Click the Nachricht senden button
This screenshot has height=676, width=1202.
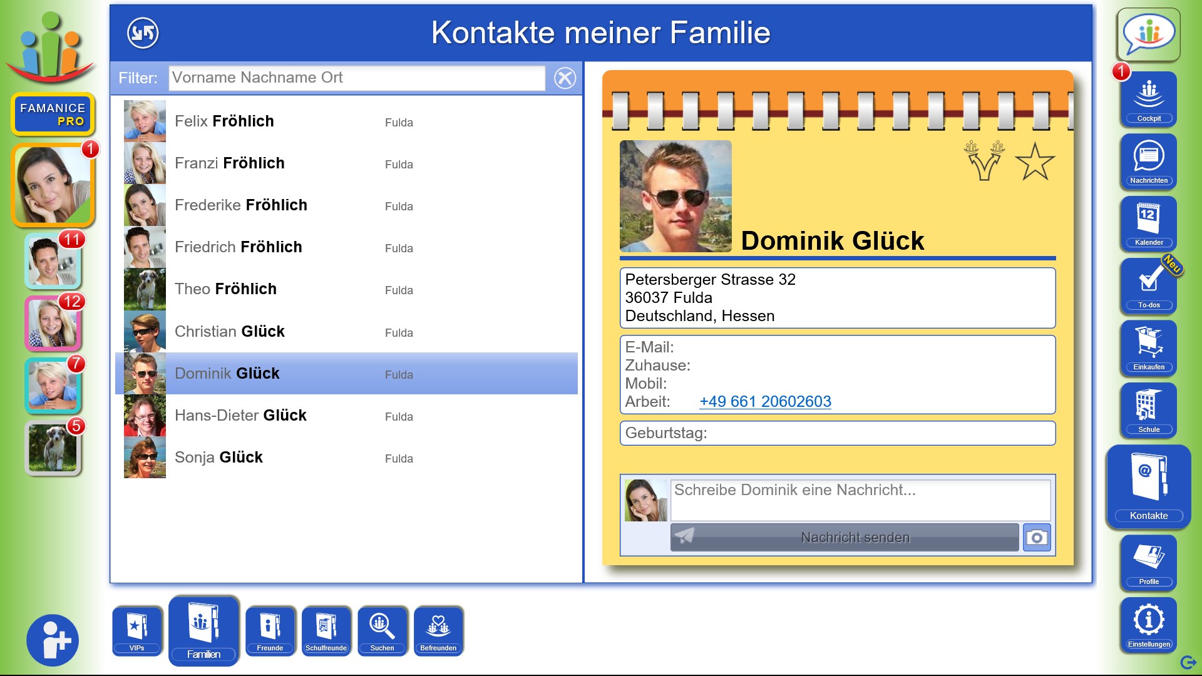[x=844, y=538]
